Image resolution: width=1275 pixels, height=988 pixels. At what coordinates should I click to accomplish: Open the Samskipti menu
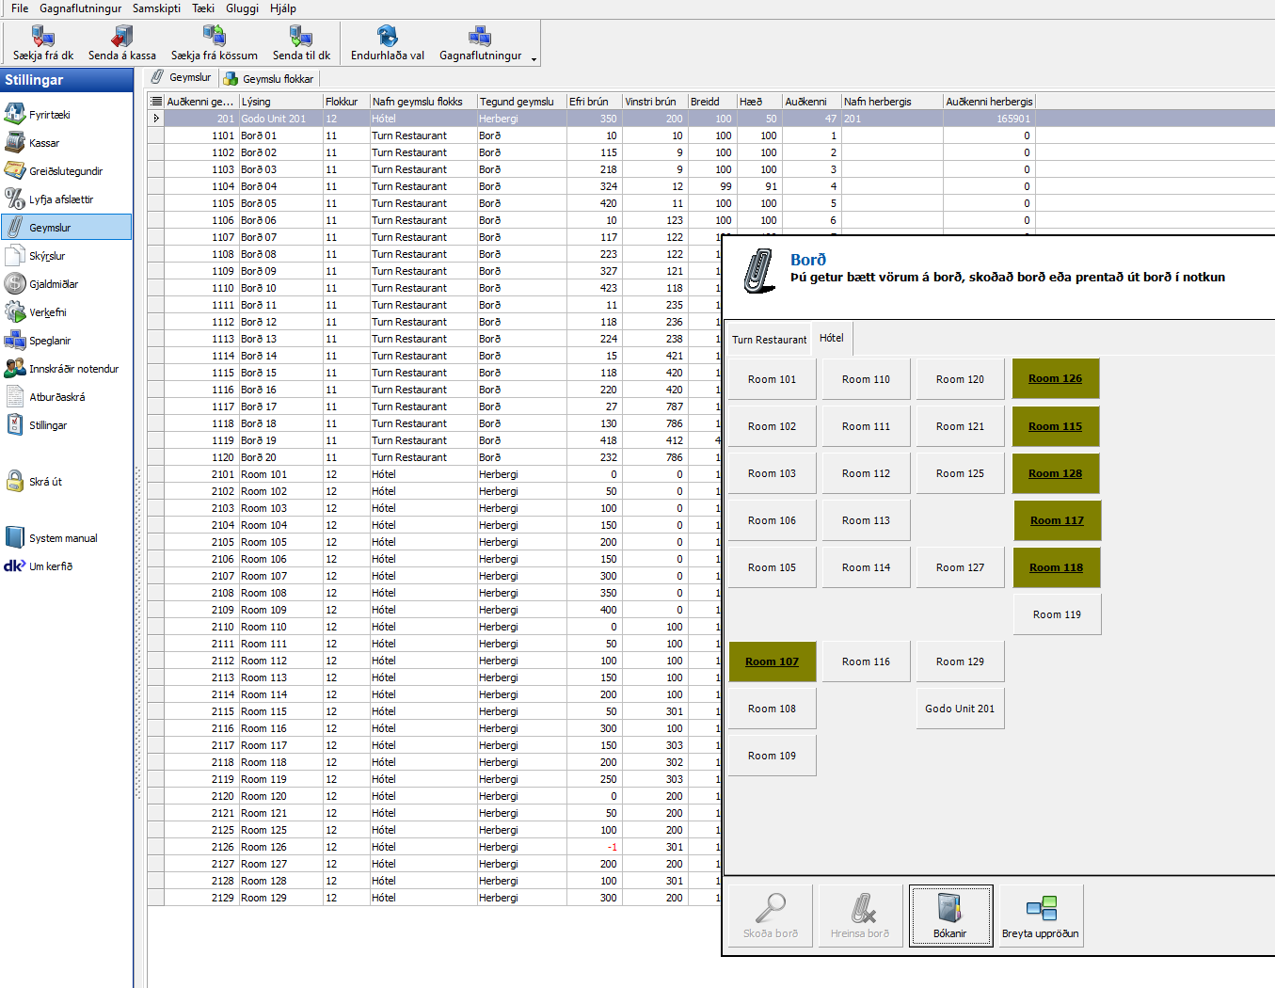(156, 8)
